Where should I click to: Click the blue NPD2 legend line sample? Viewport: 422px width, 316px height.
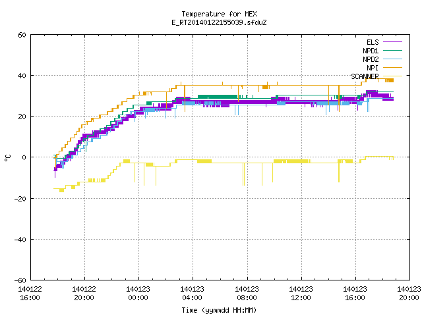pyautogui.click(x=392, y=59)
